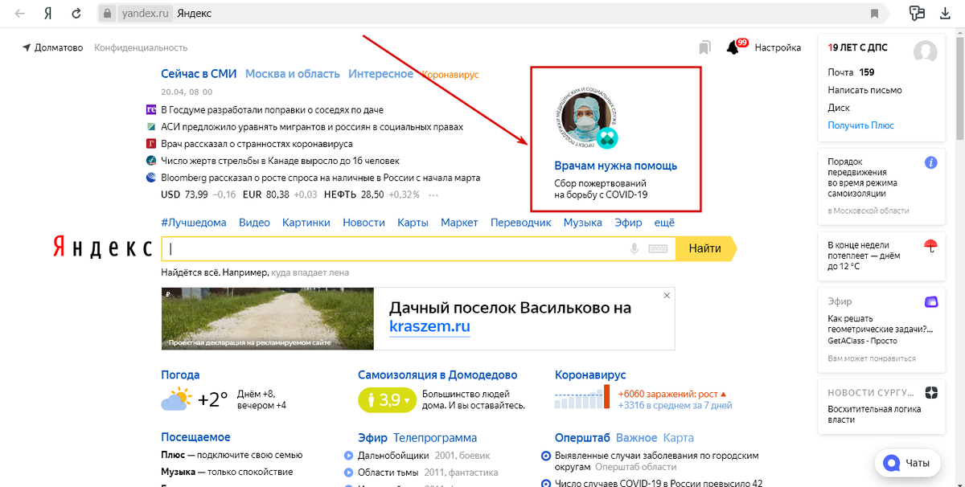This screenshot has width=965, height=487.
Task: Open the Музыка service link
Action: (x=583, y=223)
